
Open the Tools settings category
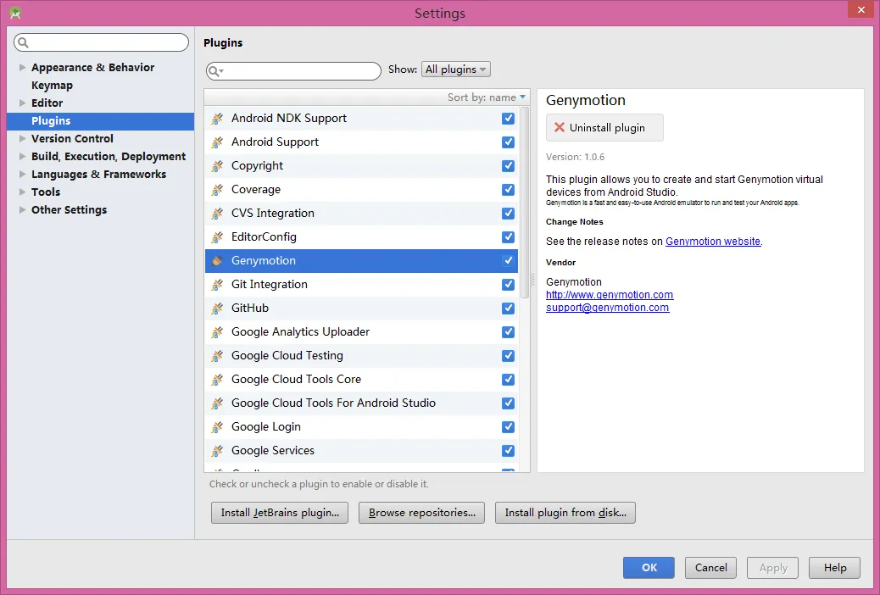pos(46,192)
